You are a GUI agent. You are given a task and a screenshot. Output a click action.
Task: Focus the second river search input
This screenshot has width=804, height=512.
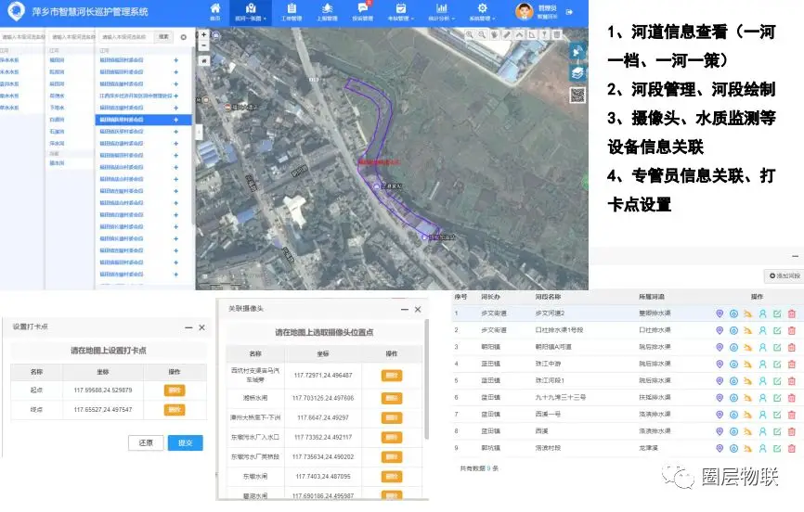72,37
